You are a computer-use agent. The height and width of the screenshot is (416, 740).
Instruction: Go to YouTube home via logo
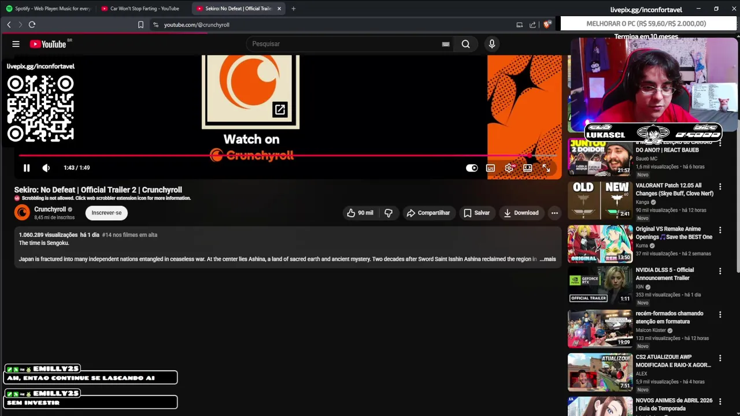point(49,44)
